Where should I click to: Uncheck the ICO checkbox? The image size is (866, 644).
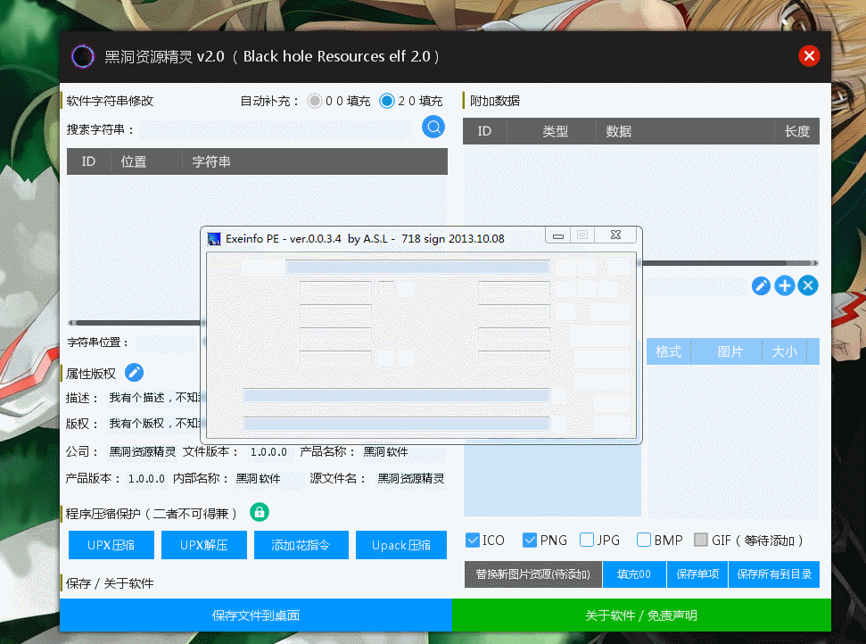click(x=473, y=540)
